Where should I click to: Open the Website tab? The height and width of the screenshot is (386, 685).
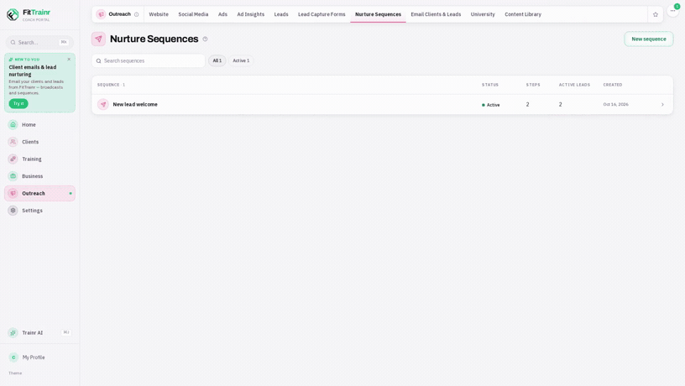point(159,14)
